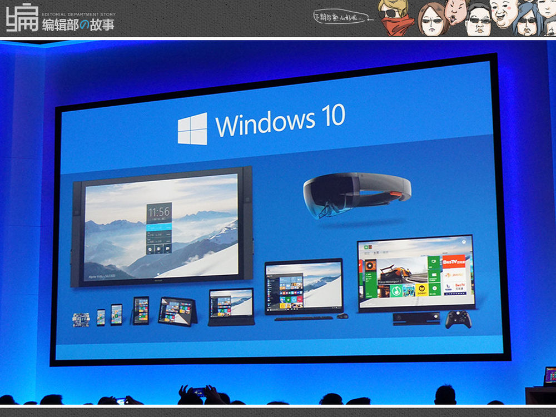Click the smallest Windows phone
The height and width of the screenshot is (417, 556).
coord(101,317)
